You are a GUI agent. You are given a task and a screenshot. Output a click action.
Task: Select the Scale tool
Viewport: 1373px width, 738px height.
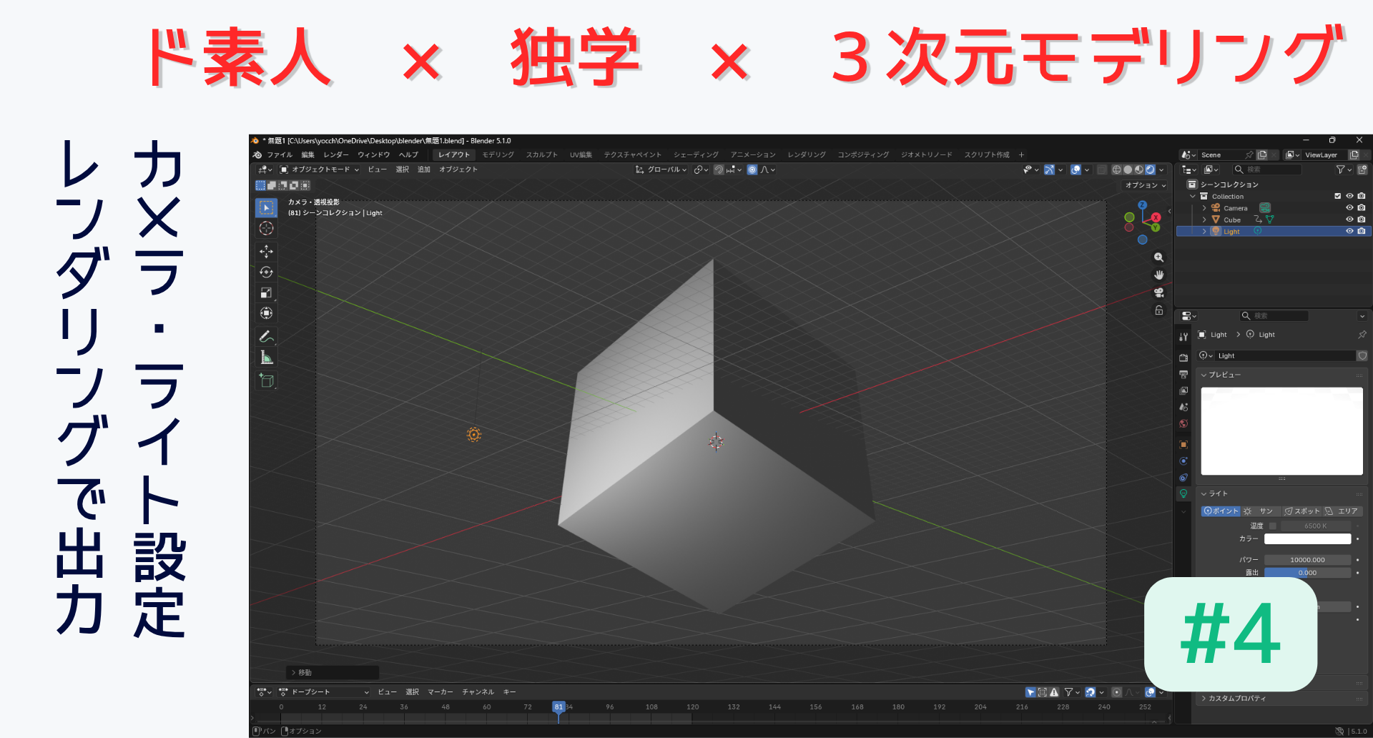click(266, 292)
